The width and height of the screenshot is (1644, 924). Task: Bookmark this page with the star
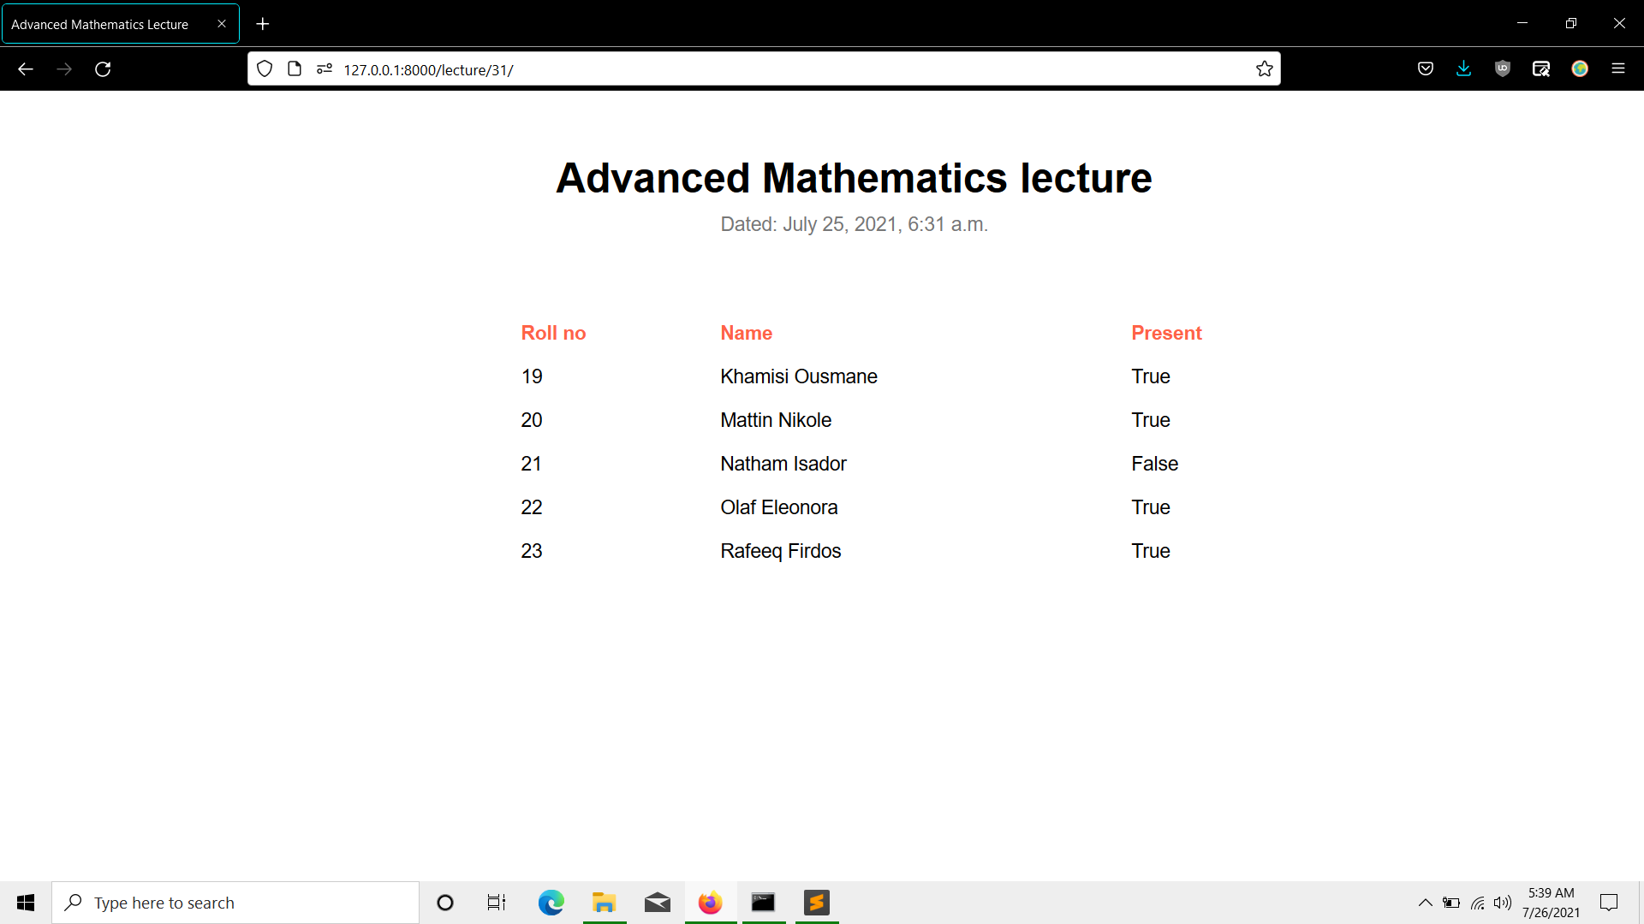[1264, 69]
